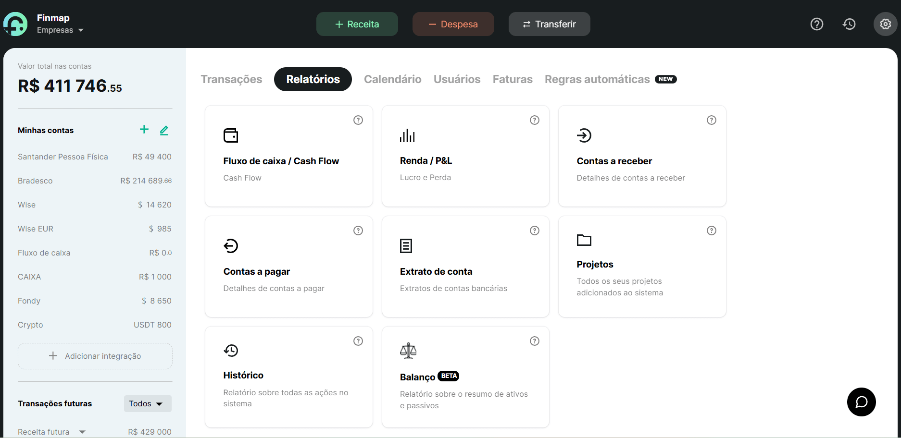Open the Todos filter for Transações futuras
The width and height of the screenshot is (901, 438).
tap(147, 403)
